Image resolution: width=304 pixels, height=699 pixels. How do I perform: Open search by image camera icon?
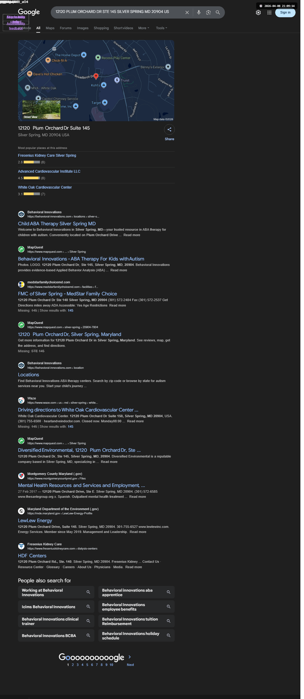point(208,13)
